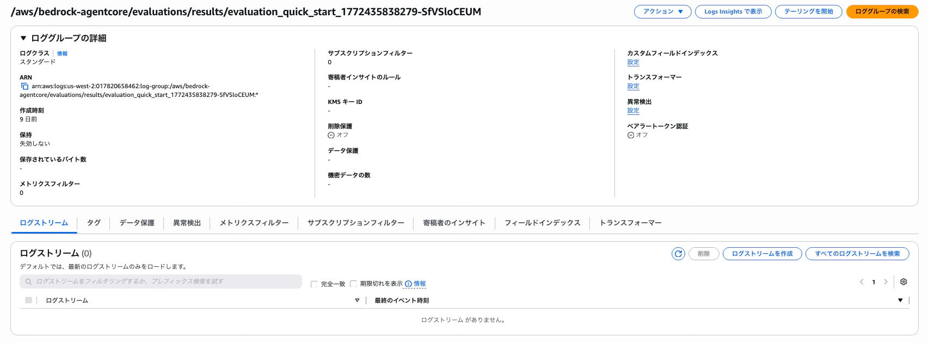Viewport: 929px width, 343px height.
Task: Open log stream table settings gear
Action: point(903,282)
